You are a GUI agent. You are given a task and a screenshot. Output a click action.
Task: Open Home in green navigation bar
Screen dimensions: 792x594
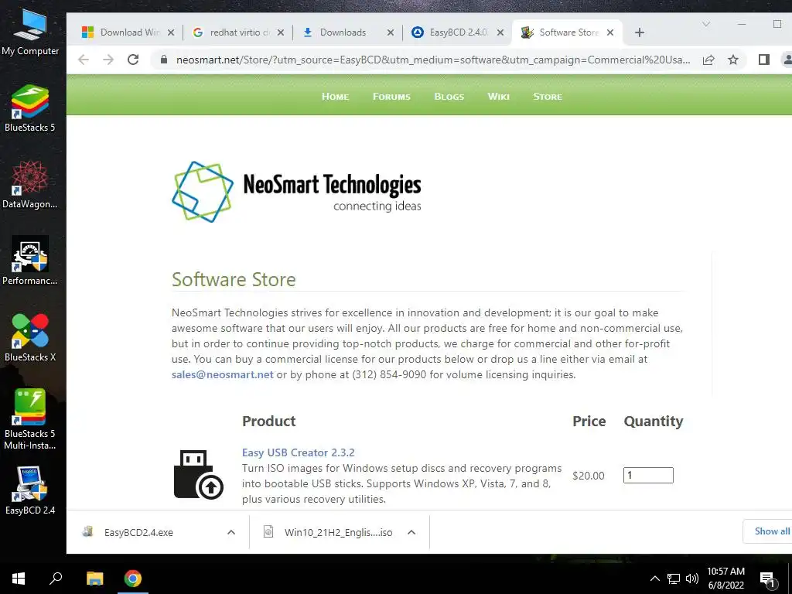[x=336, y=97]
